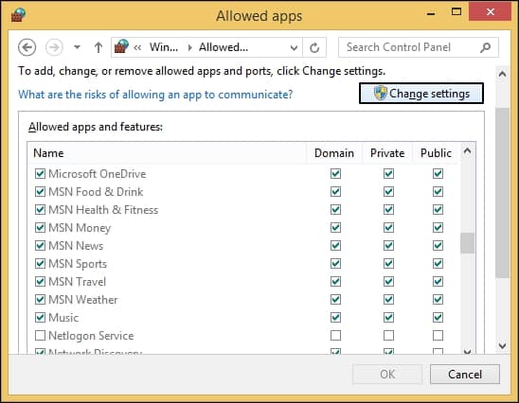Screen dimensions: 519x403
Task: Click the window's outer scroll down arrow
Action: pyautogui.click(x=502, y=346)
